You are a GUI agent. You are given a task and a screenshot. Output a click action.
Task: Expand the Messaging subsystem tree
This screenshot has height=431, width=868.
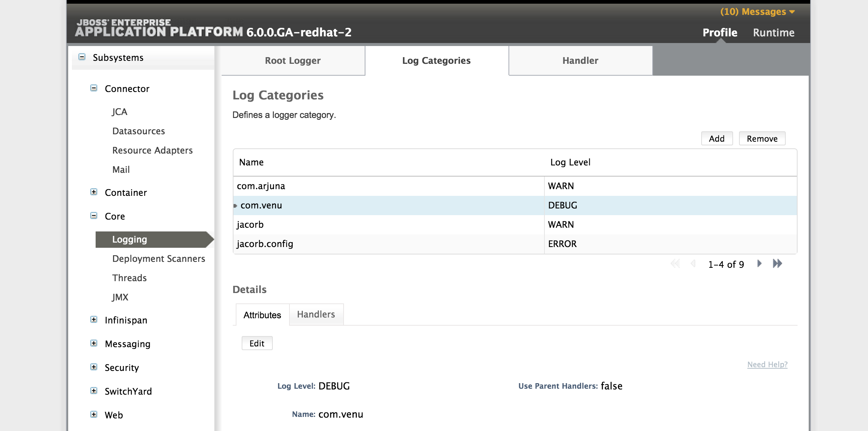tap(93, 343)
